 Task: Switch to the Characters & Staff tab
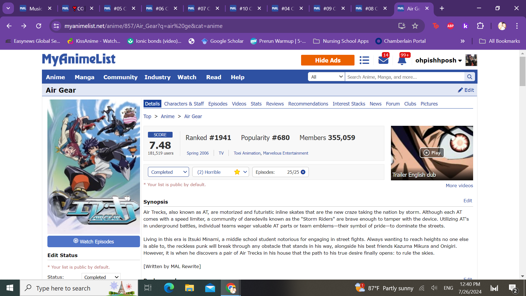click(x=184, y=104)
